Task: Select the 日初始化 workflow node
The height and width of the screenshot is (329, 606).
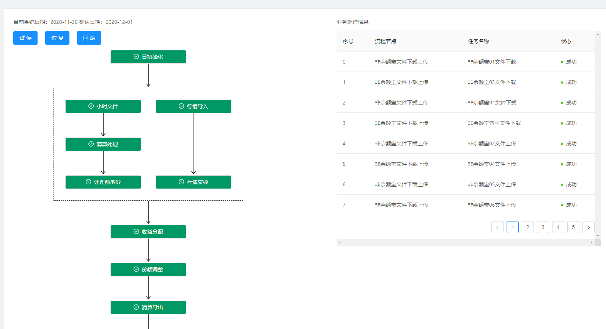Action: (148, 57)
